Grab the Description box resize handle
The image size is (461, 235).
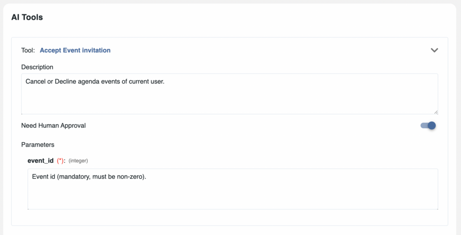click(436, 112)
